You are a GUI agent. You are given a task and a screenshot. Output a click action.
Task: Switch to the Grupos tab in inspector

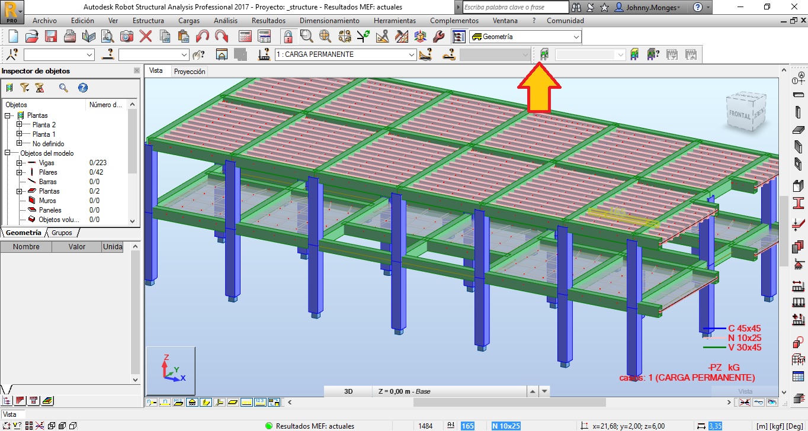62,233
